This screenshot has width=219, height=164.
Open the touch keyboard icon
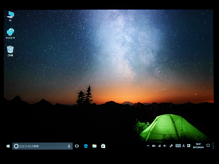click(178, 146)
